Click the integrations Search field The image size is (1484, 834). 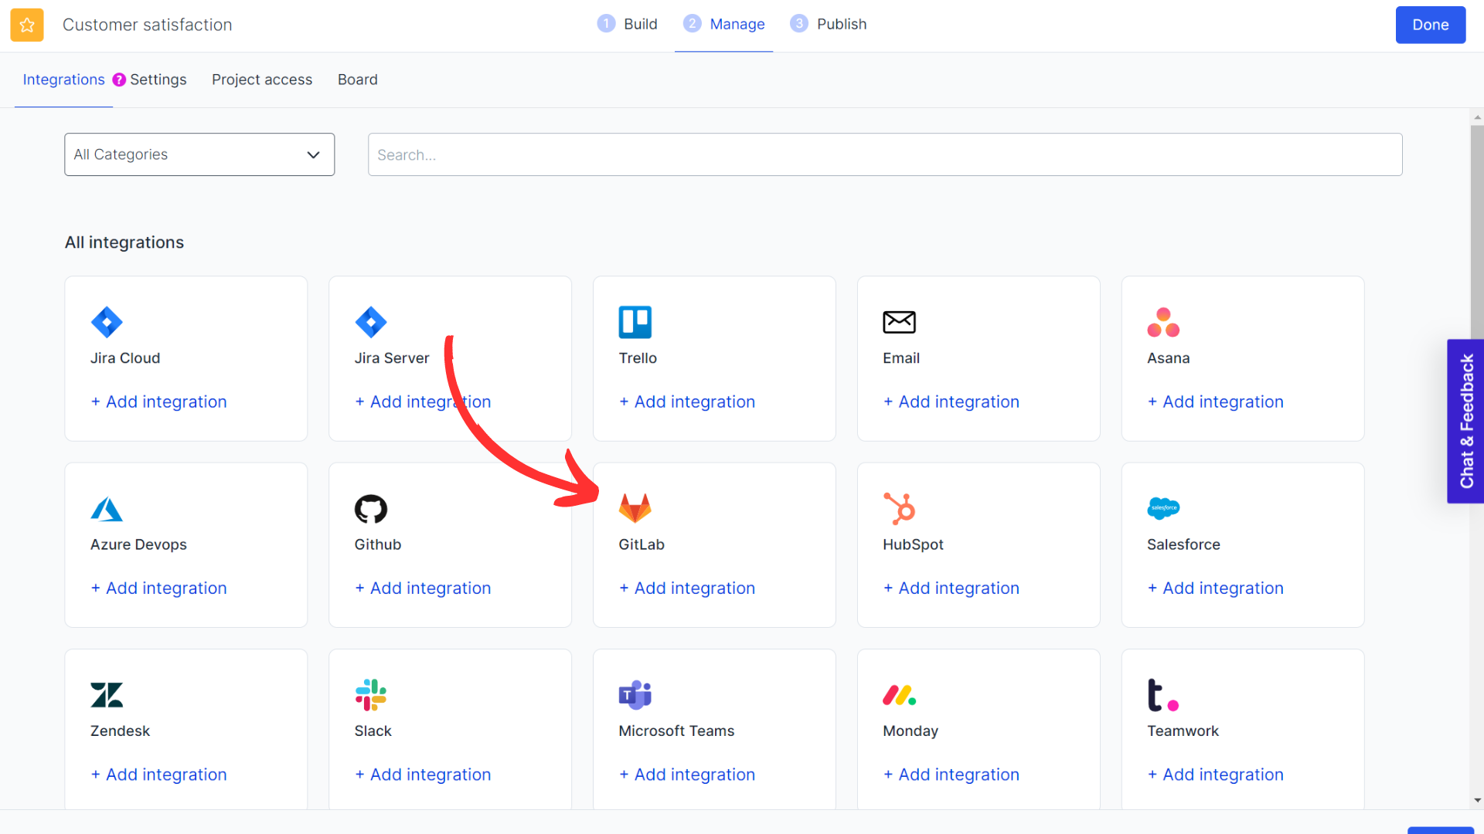pos(884,154)
